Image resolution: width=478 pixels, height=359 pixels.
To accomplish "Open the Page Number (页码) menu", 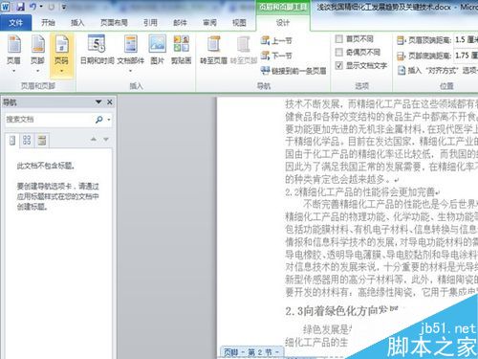I will click(x=61, y=55).
